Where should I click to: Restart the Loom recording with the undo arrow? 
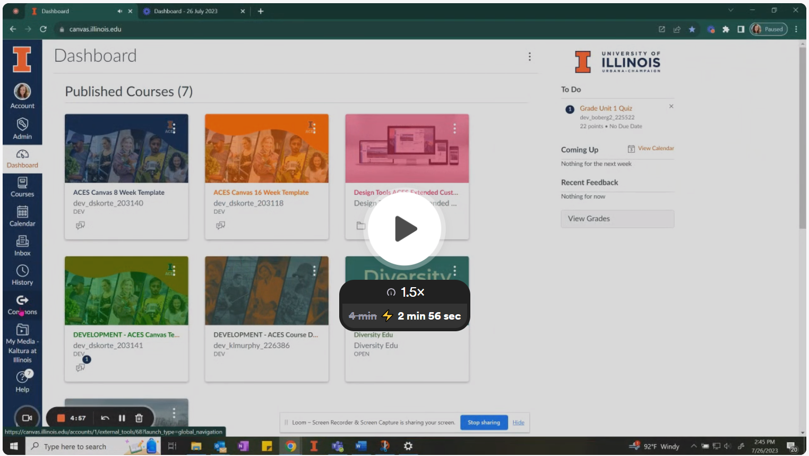click(105, 418)
